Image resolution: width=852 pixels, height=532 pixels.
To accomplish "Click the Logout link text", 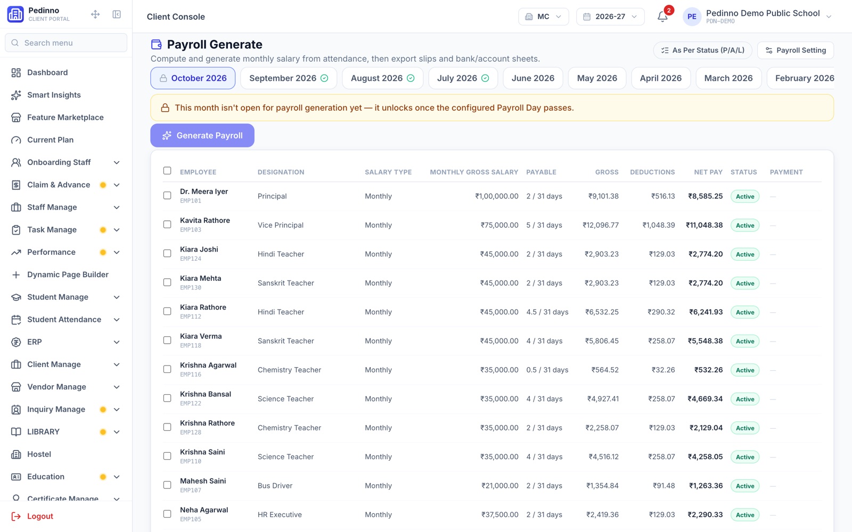I will coord(40,516).
